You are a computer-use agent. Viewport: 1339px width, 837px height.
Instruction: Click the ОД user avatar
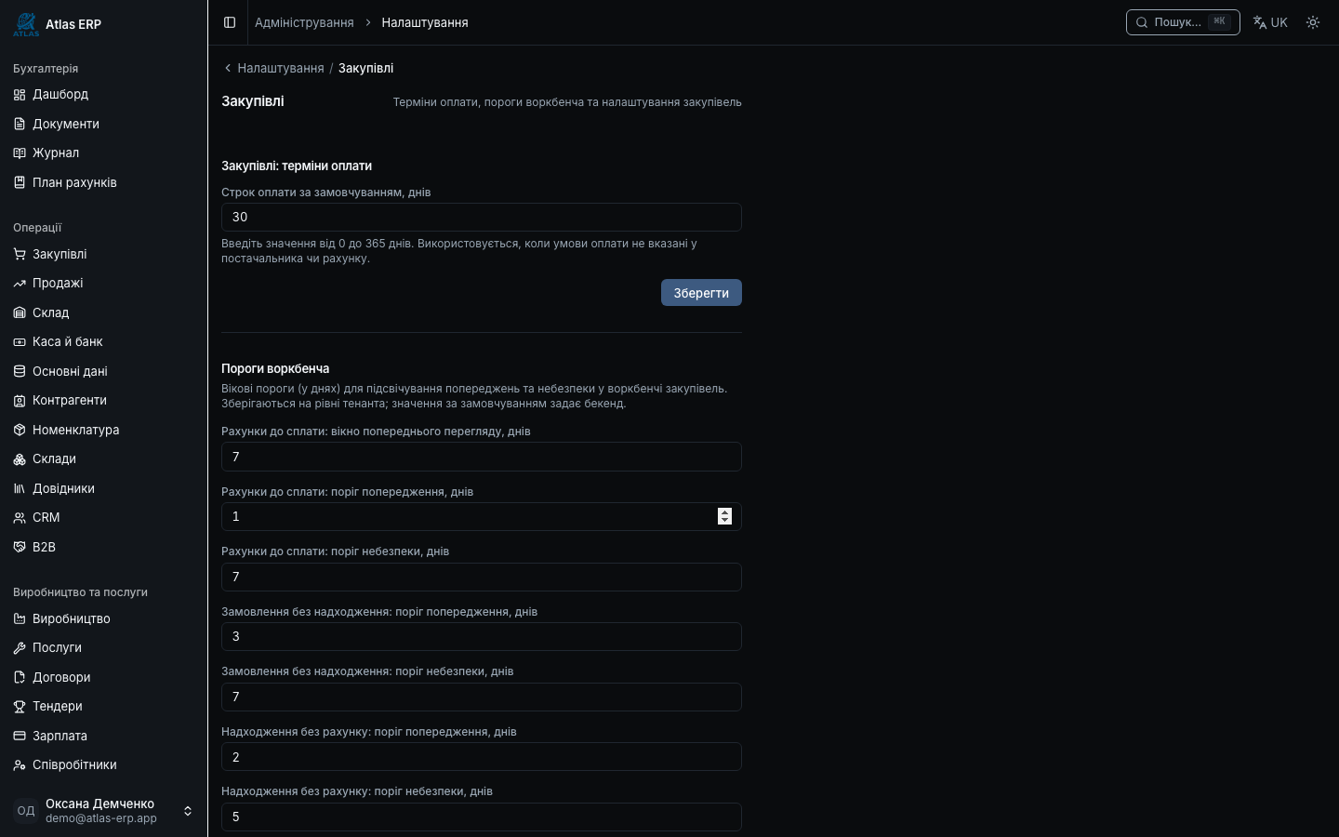(x=26, y=811)
